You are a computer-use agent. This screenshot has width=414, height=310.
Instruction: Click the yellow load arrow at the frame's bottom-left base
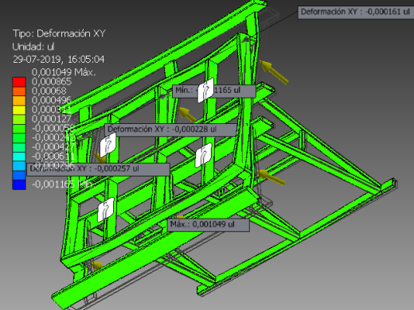[97, 265]
